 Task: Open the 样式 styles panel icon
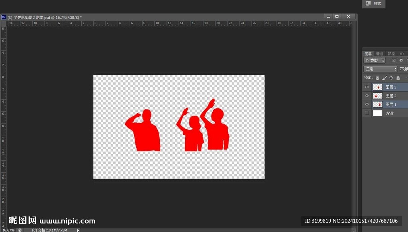368,4
